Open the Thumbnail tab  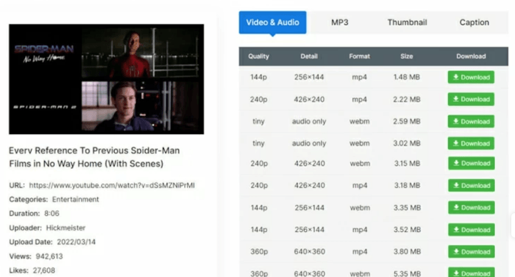pyautogui.click(x=407, y=23)
